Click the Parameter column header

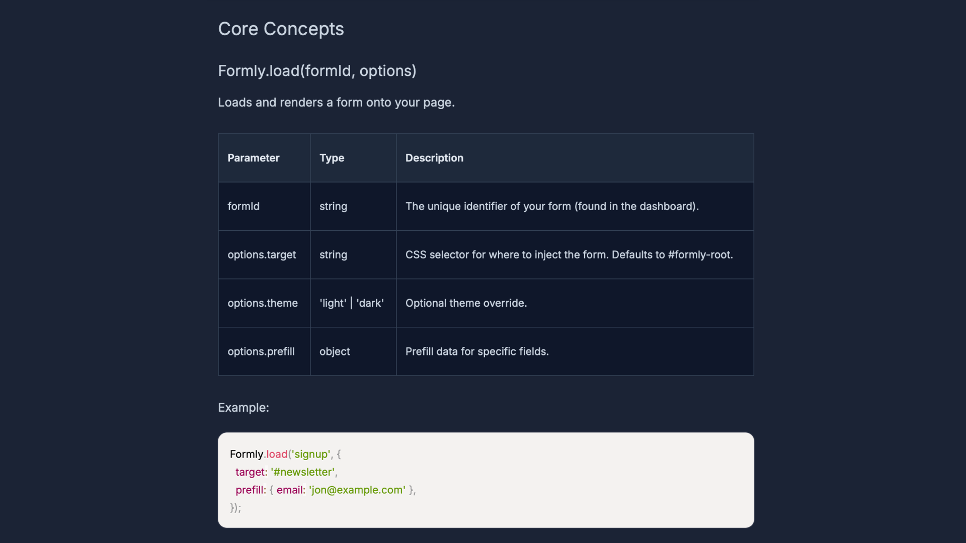tap(253, 158)
